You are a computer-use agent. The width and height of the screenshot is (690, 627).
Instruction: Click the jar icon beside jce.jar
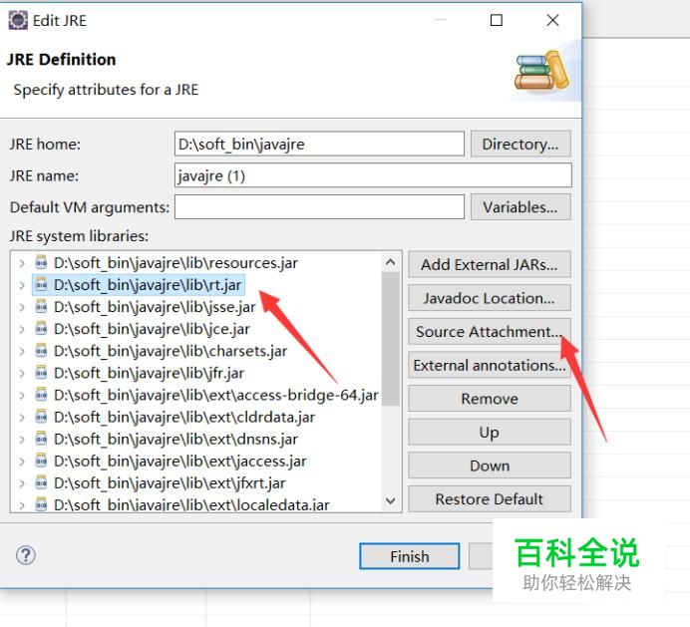click(41, 328)
